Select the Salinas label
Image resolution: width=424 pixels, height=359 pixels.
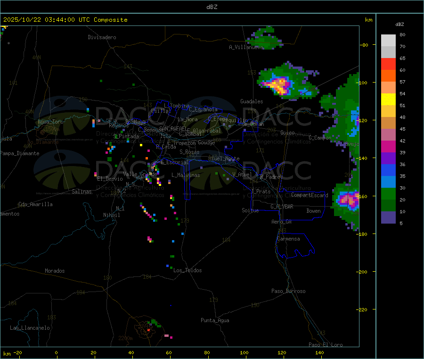tap(82, 192)
